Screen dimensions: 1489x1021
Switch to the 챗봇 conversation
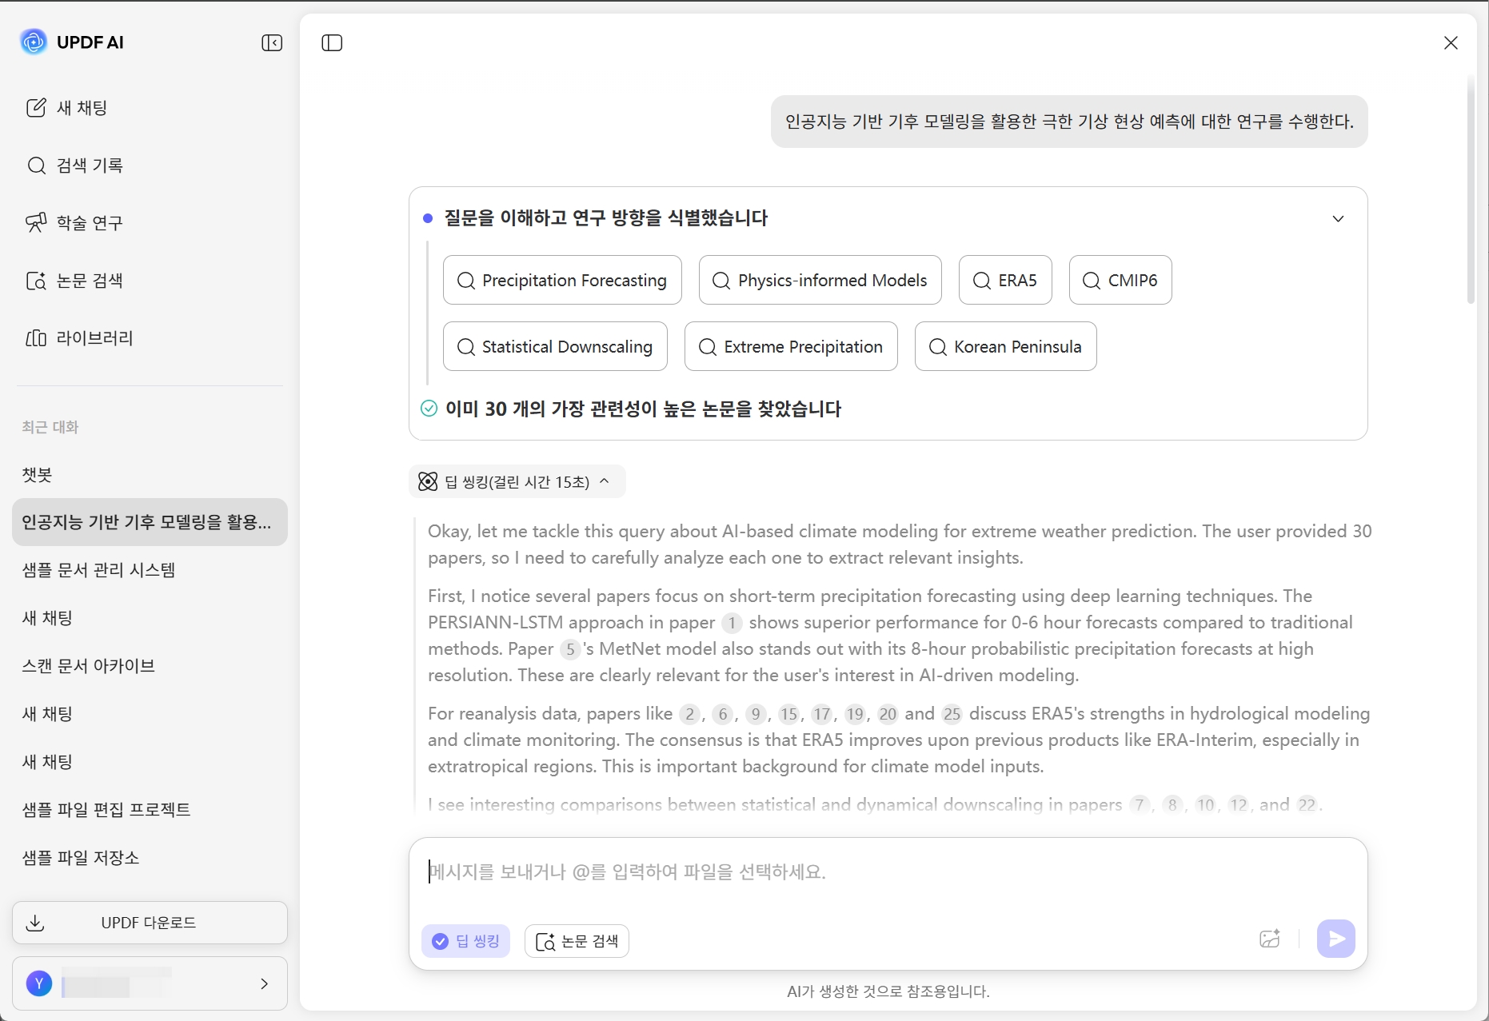click(36, 474)
